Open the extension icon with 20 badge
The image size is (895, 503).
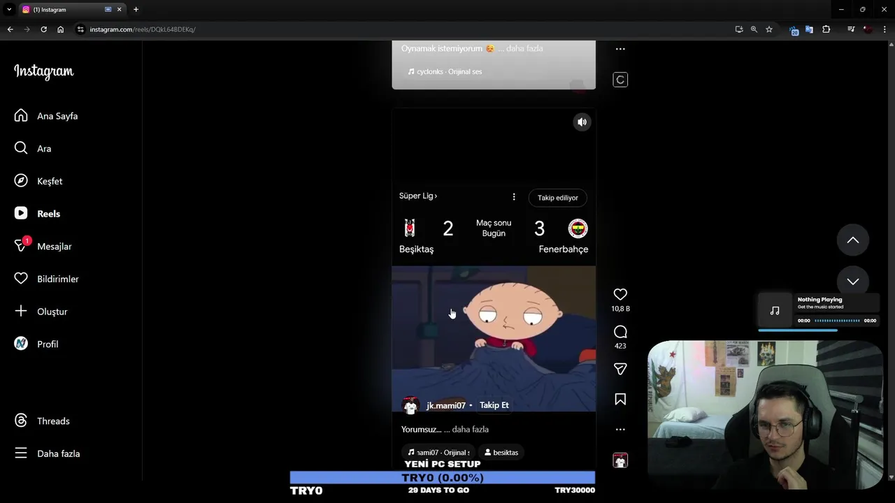pos(794,30)
